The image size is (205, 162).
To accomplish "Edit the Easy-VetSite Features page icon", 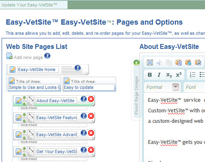I will (x=19, y=118).
